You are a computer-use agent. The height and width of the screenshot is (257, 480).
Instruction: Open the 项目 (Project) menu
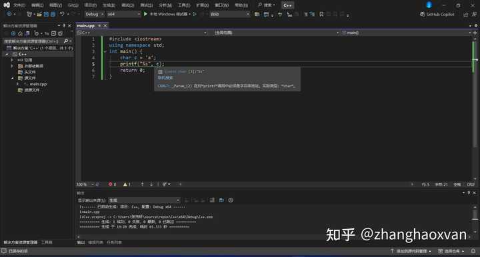click(90, 5)
